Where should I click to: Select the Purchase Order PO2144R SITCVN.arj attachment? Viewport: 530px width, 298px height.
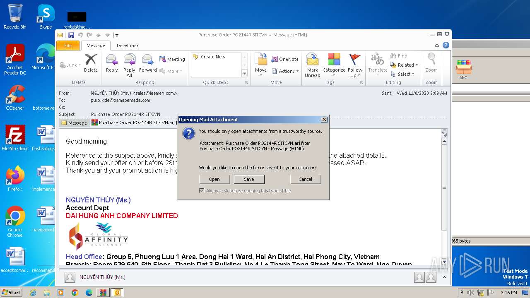pos(135,123)
